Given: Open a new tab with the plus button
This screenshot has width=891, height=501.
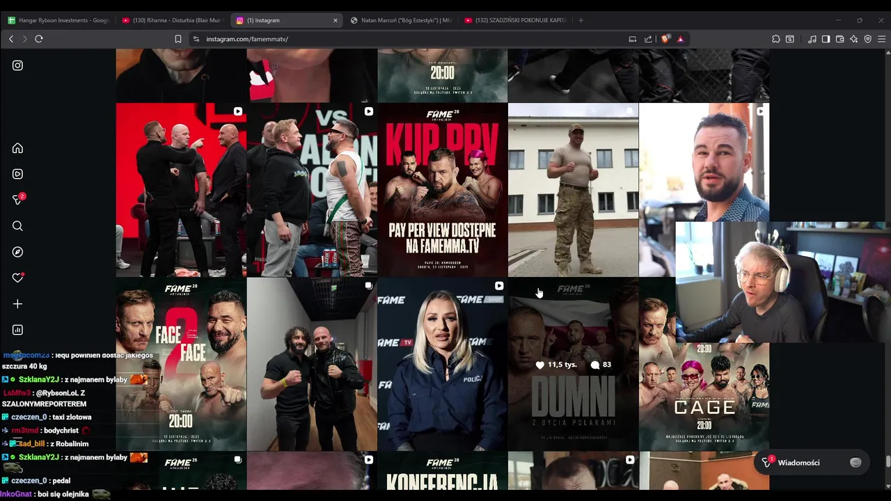Looking at the screenshot, I should tap(581, 20).
